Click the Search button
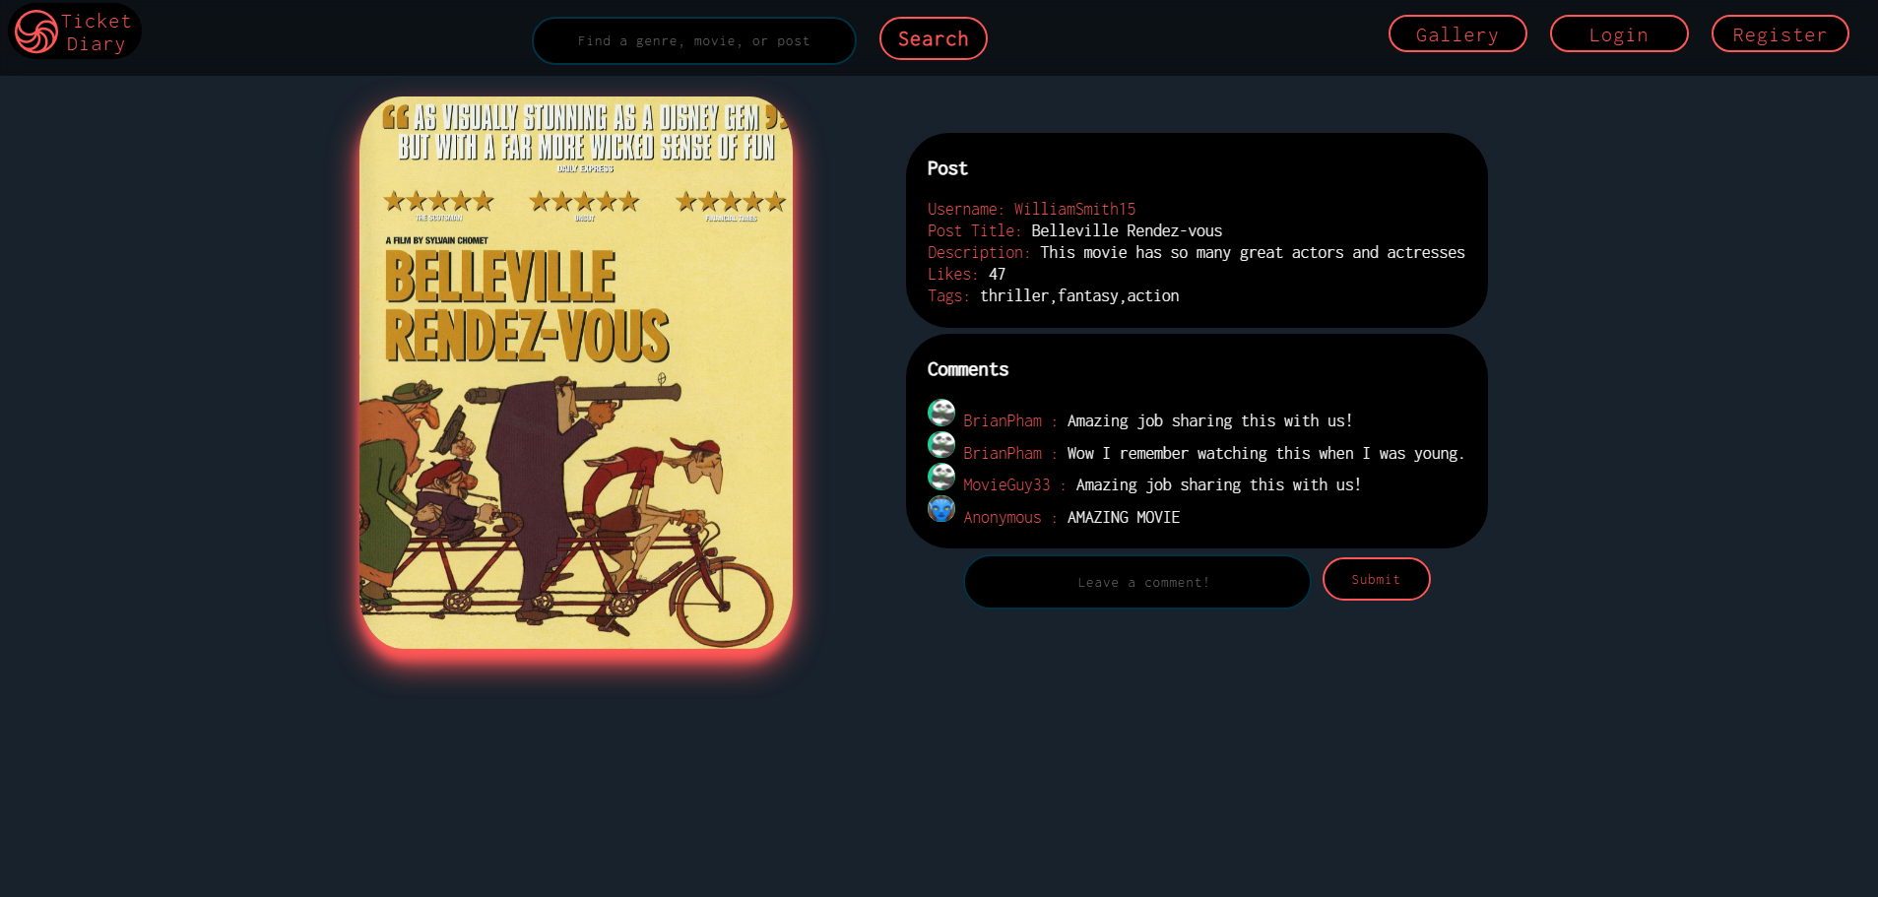This screenshot has height=897, width=1878. coord(933,38)
